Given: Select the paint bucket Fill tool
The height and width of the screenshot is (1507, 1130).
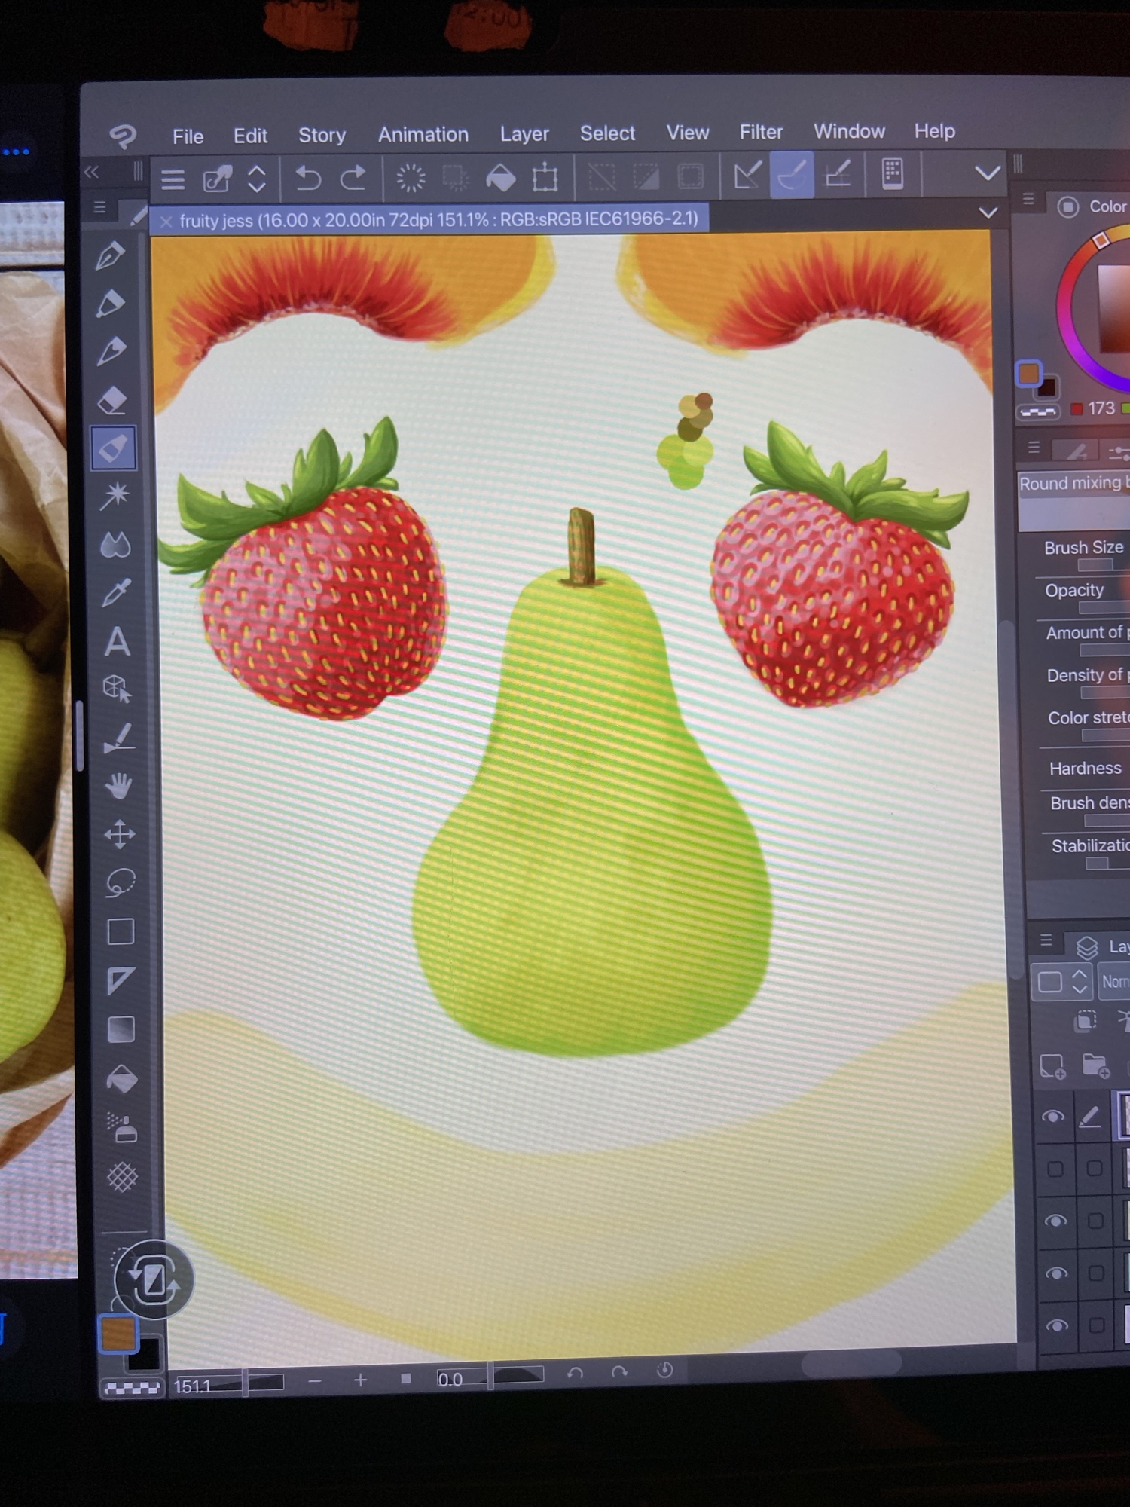Looking at the screenshot, I should pos(121,1080).
